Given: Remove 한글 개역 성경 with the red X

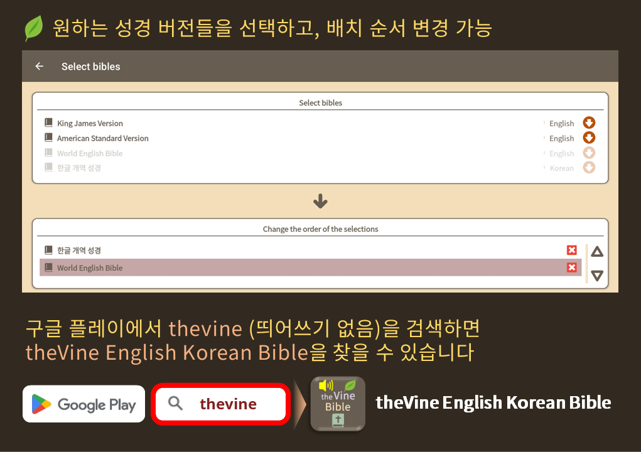Looking at the screenshot, I should click(x=571, y=250).
